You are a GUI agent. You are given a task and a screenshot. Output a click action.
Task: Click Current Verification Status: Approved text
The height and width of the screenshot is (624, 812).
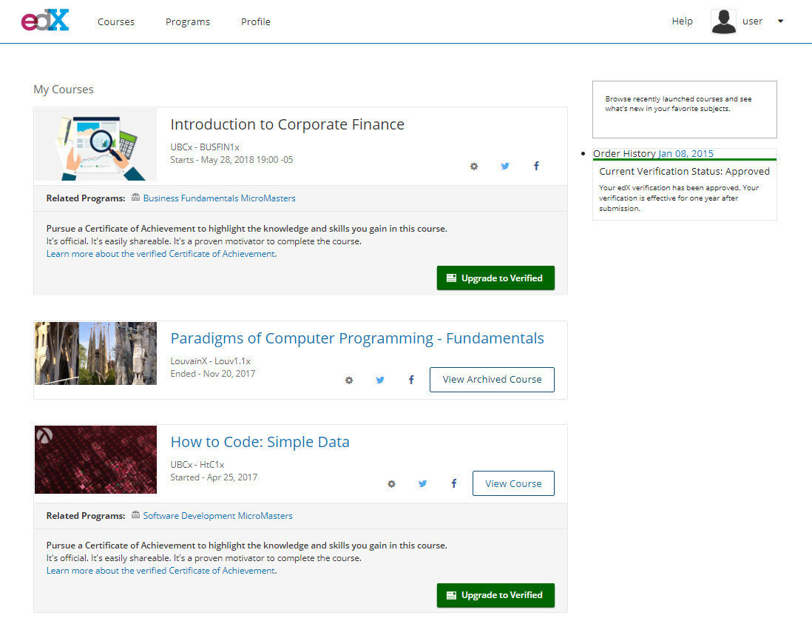point(684,172)
